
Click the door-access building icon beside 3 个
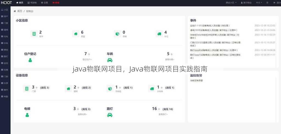tap(27, 89)
